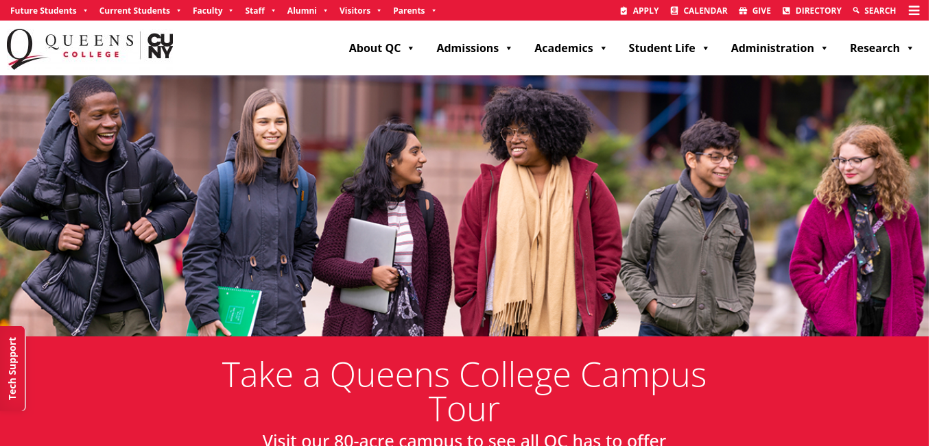Image resolution: width=937 pixels, height=446 pixels.
Task: Open the Faculty menu item
Action: tap(213, 11)
